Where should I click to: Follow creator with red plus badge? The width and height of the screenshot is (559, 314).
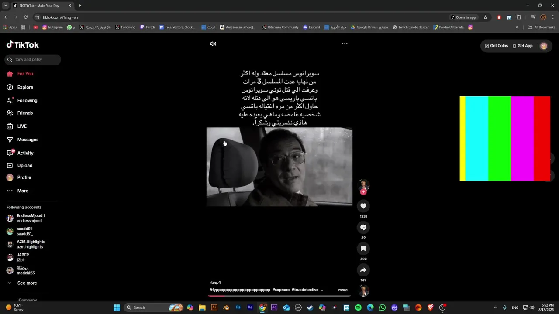pyautogui.click(x=363, y=192)
